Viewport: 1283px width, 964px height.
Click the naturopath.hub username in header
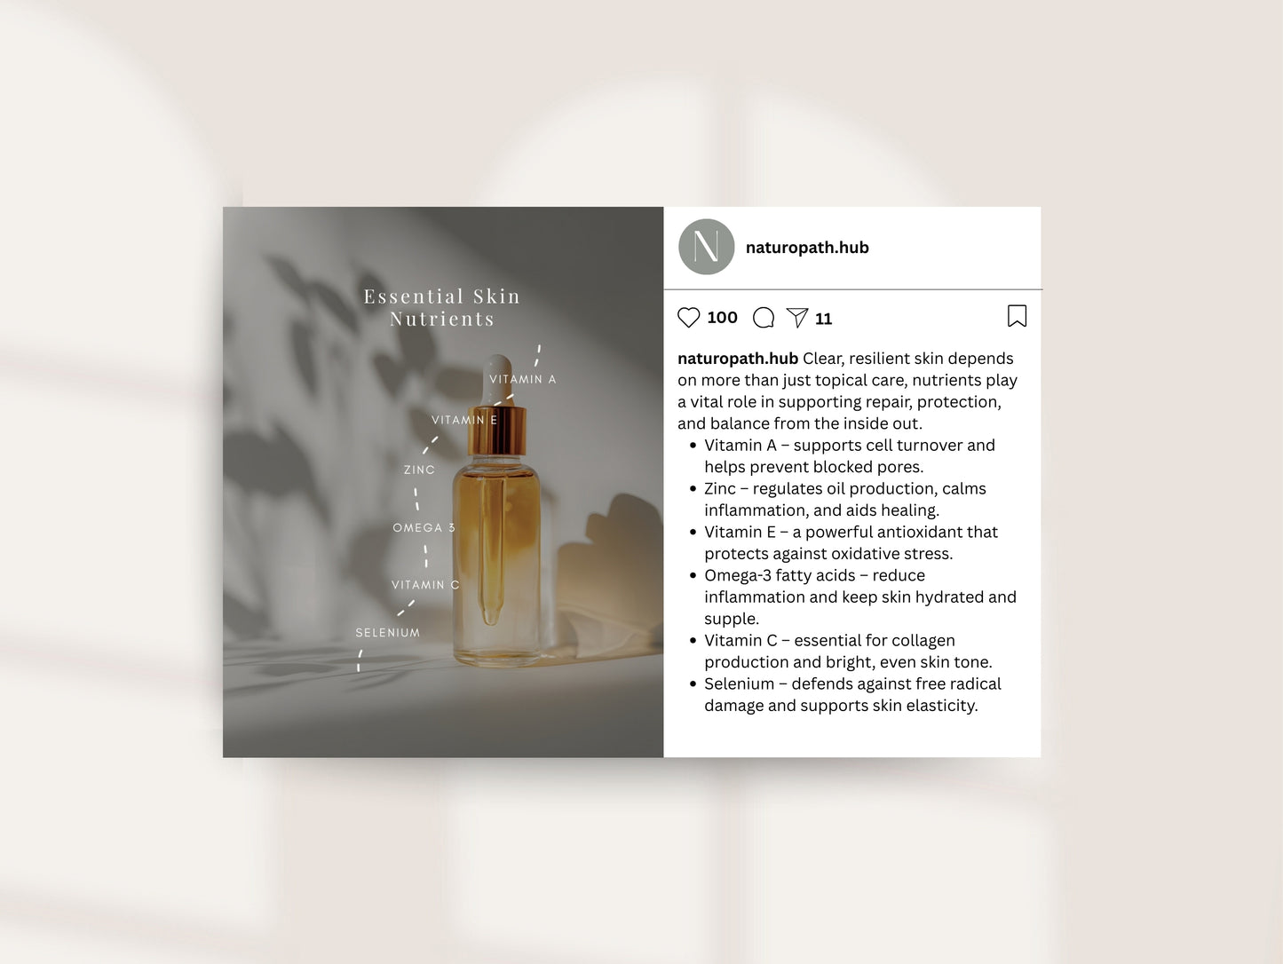pyautogui.click(x=807, y=248)
